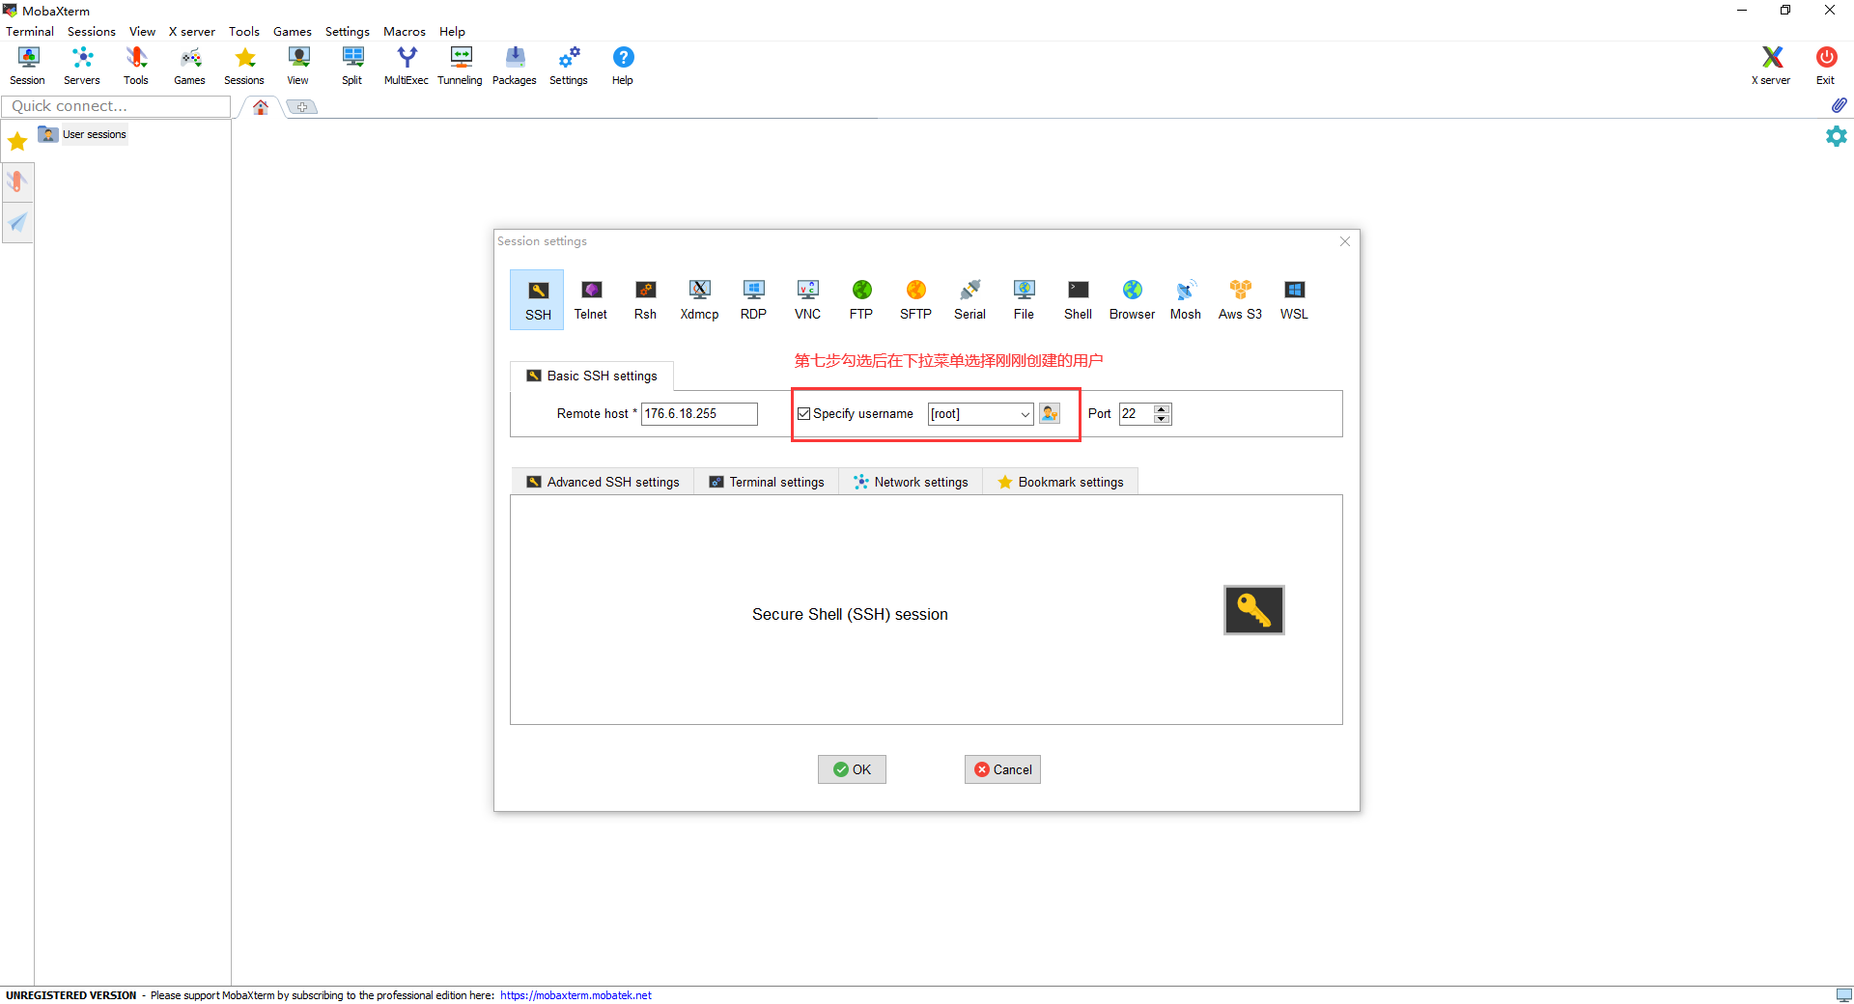Switch to Terminal settings tab
The height and width of the screenshot is (1004, 1854).
(x=767, y=482)
